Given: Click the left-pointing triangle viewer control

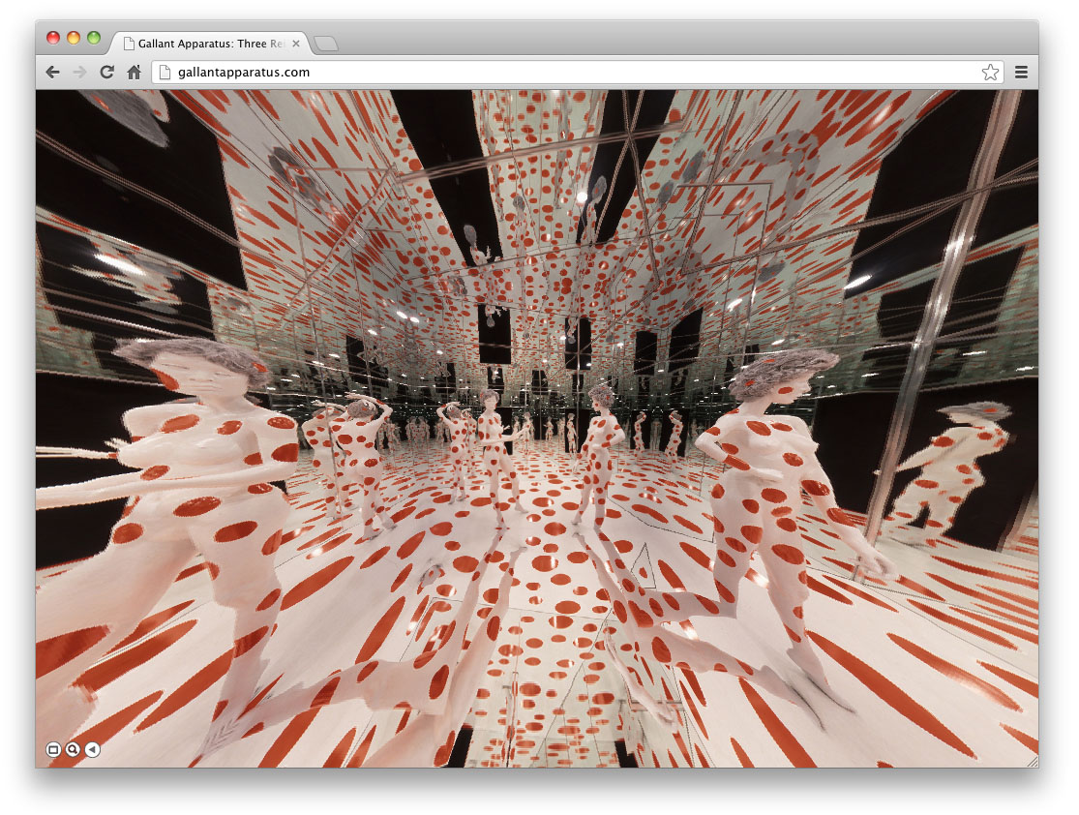Looking at the screenshot, I should (x=92, y=749).
